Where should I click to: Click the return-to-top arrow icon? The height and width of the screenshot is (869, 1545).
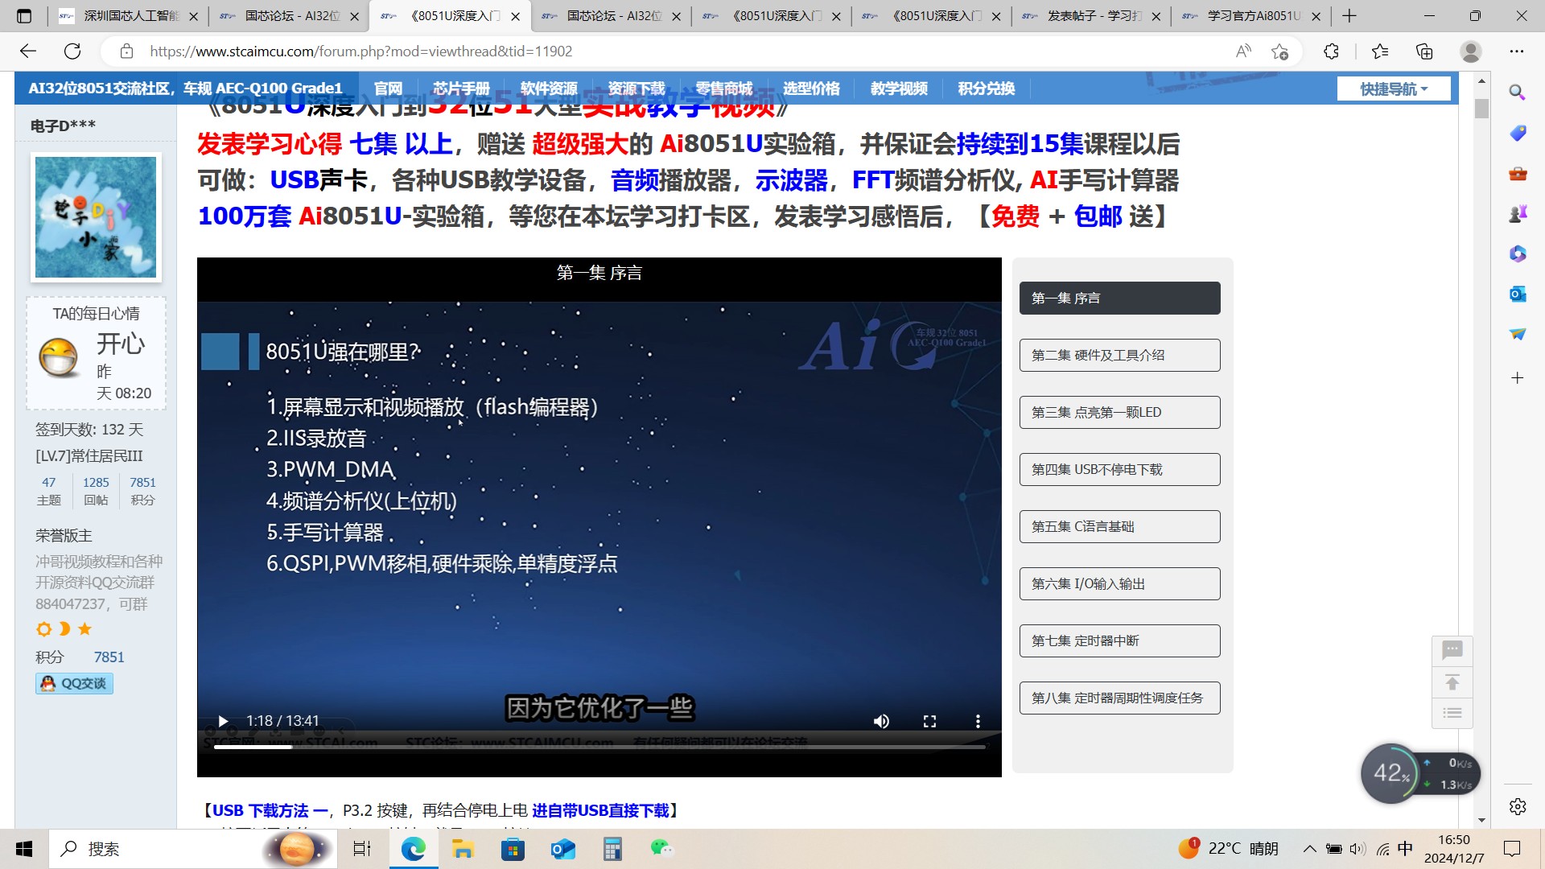pos(1452,682)
